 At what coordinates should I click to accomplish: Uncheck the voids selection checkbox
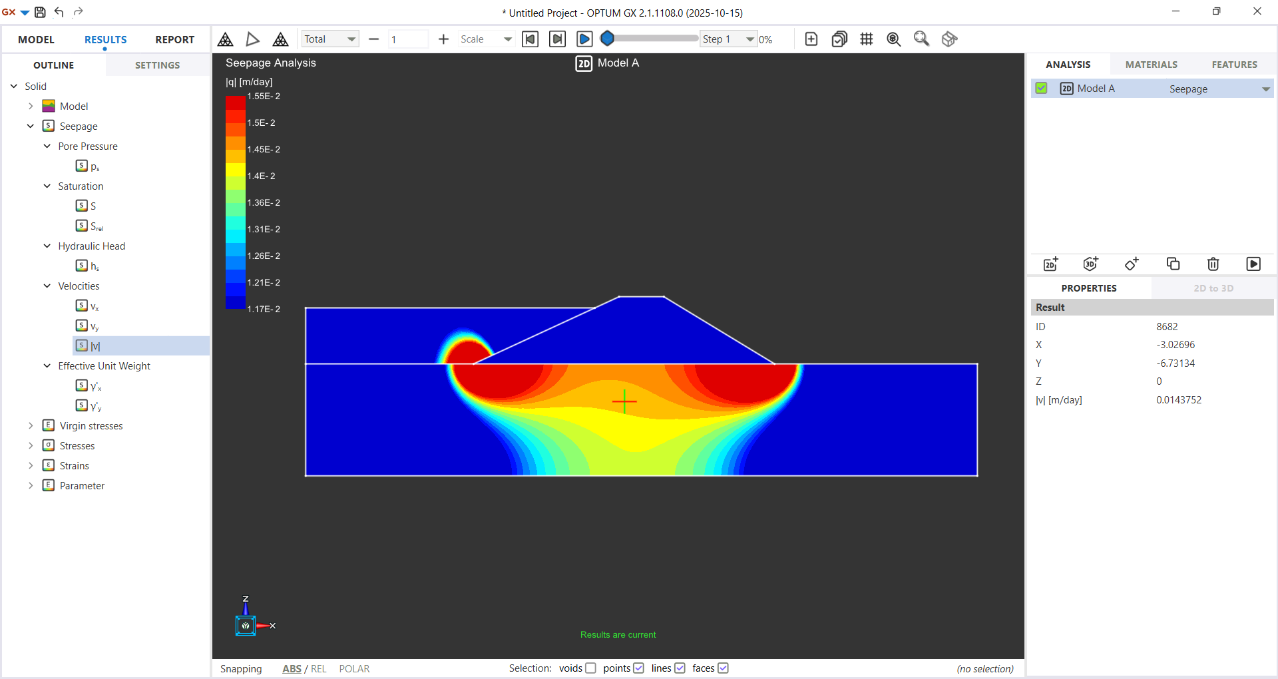coord(590,668)
